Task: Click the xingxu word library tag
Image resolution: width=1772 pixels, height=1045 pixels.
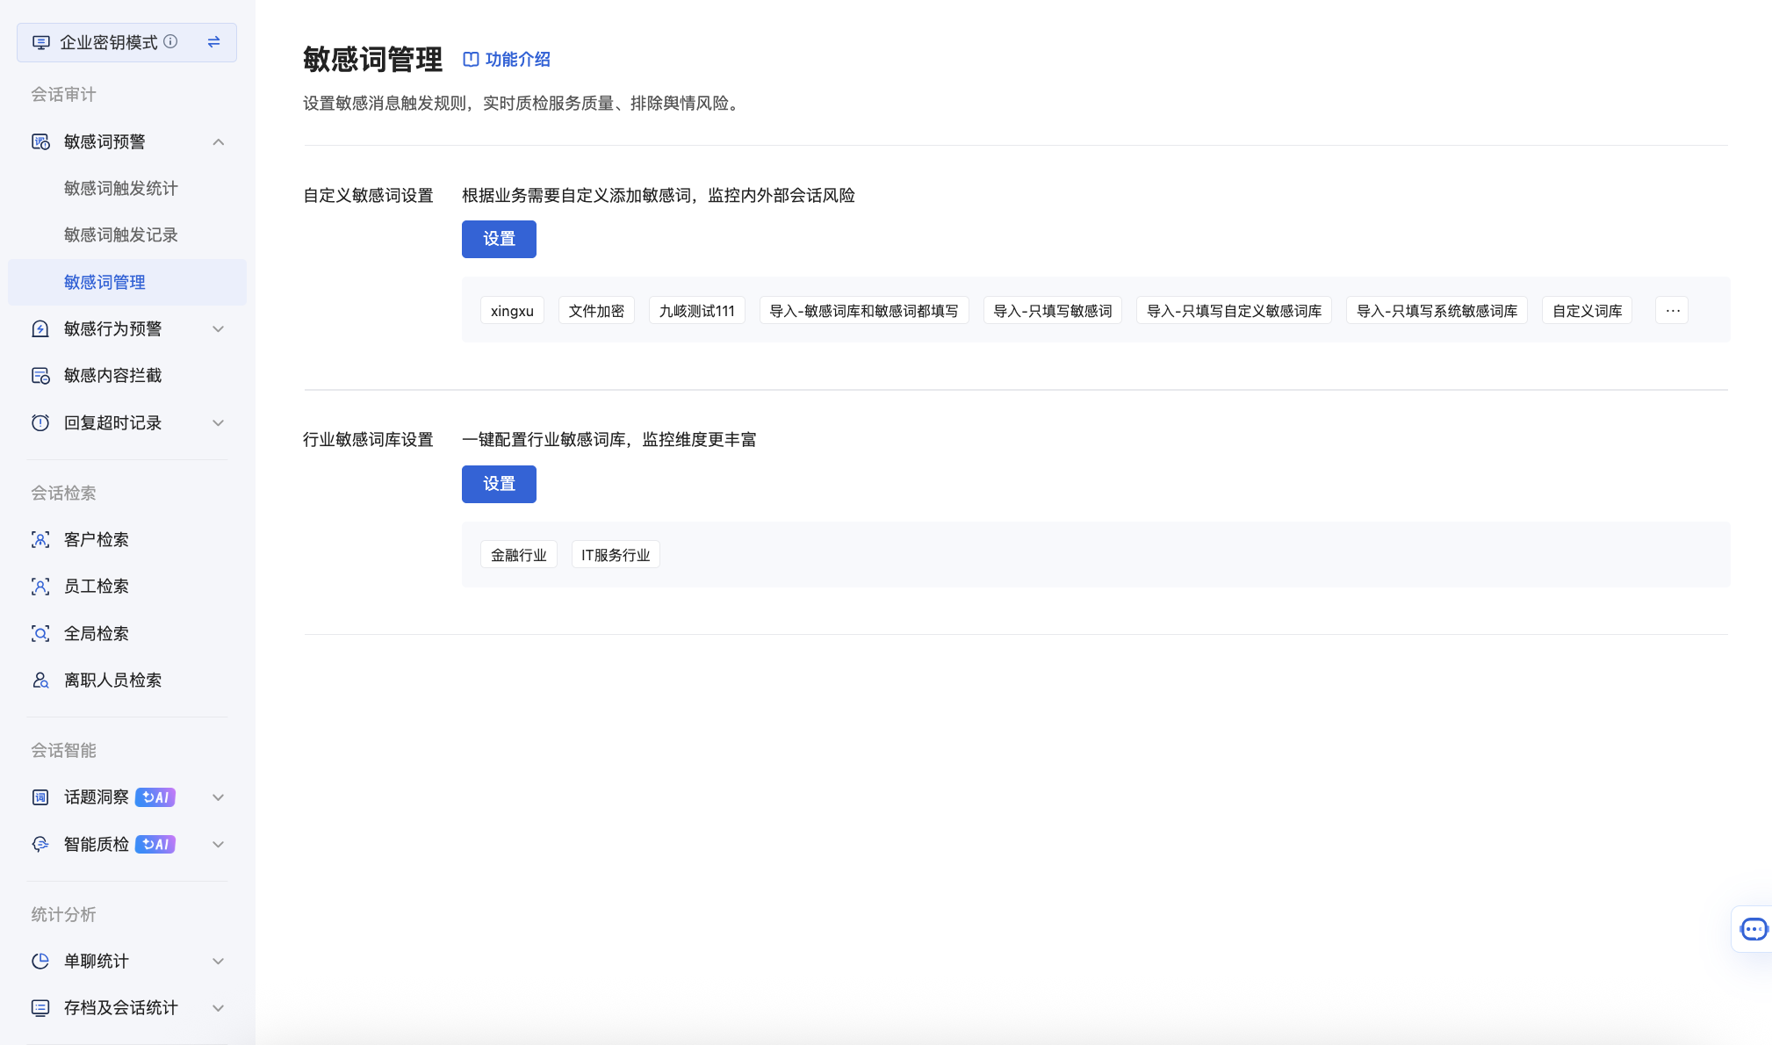Action: tap(512, 310)
